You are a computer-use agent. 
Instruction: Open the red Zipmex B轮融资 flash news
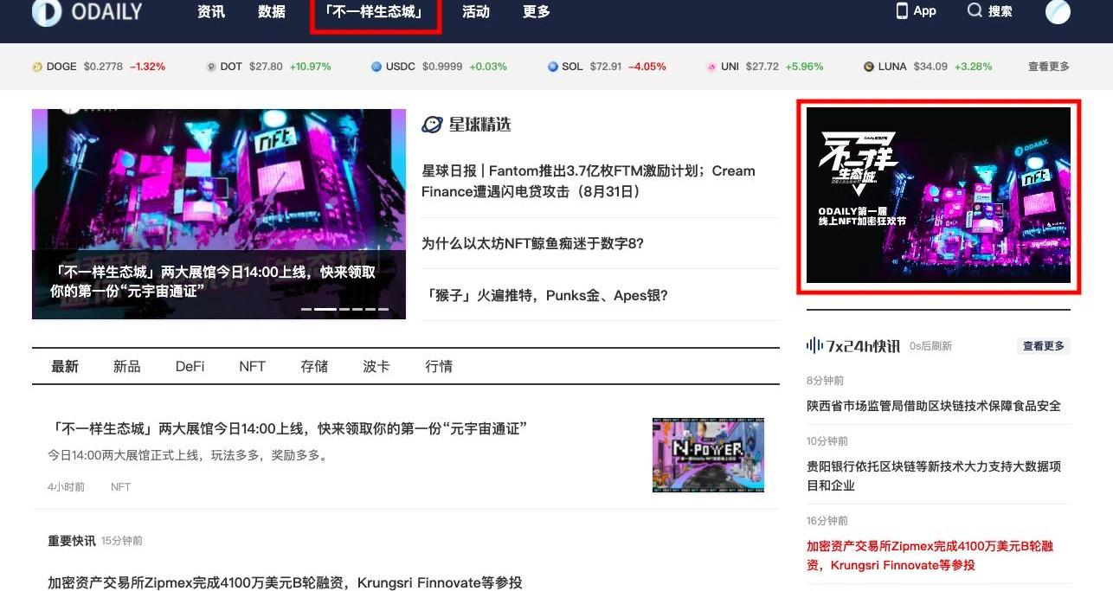[x=930, y=556]
